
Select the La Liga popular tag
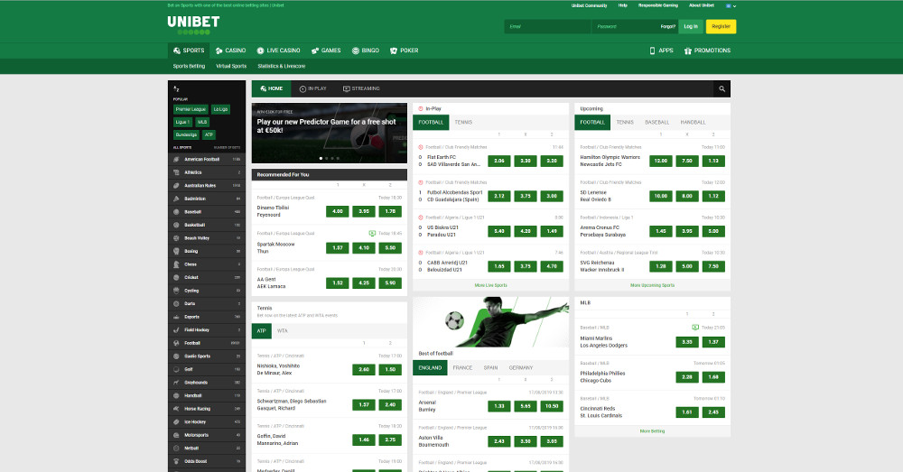pyautogui.click(x=220, y=109)
